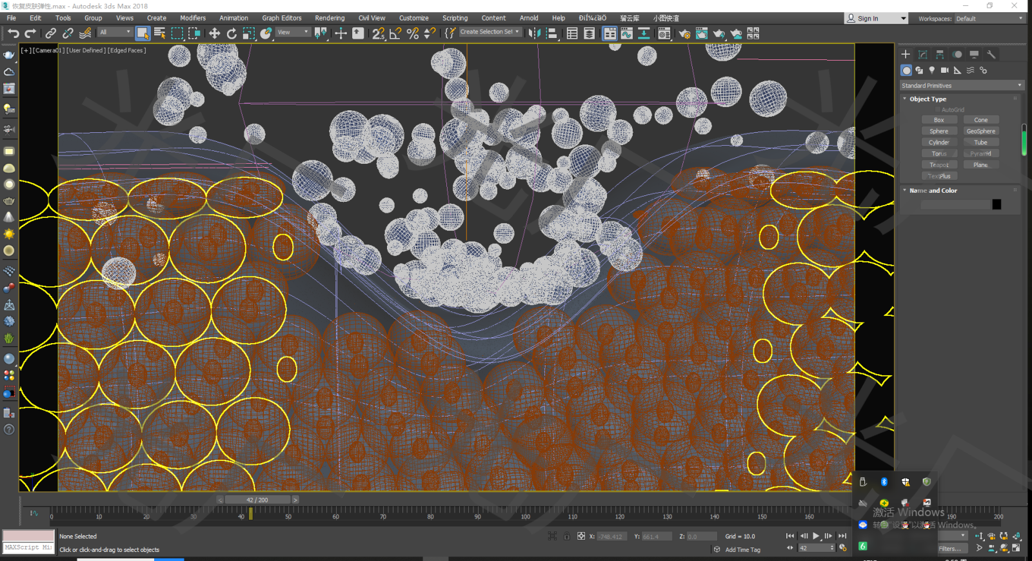Image resolution: width=1032 pixels, height=561 pixels.
Task: Open the Sign In dropdown
Action: [876, 19]
